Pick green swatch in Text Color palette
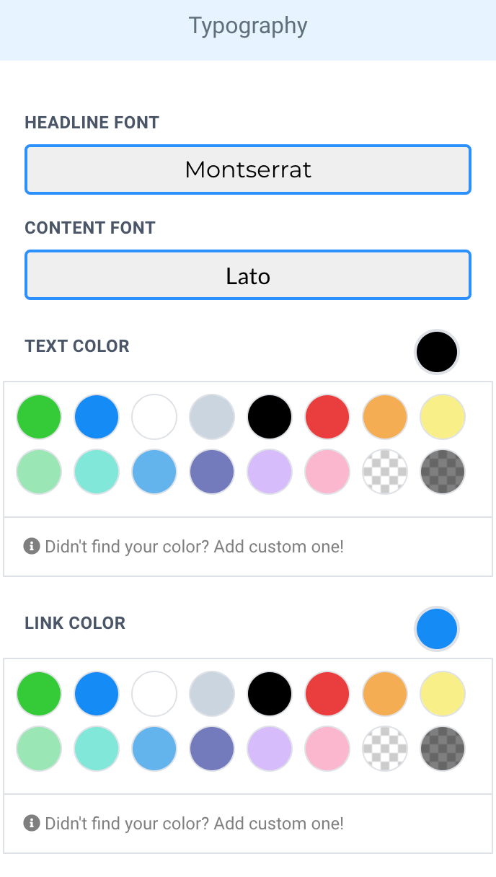The width and height of the screenshot is (496, 877). (x=39, y=417)
